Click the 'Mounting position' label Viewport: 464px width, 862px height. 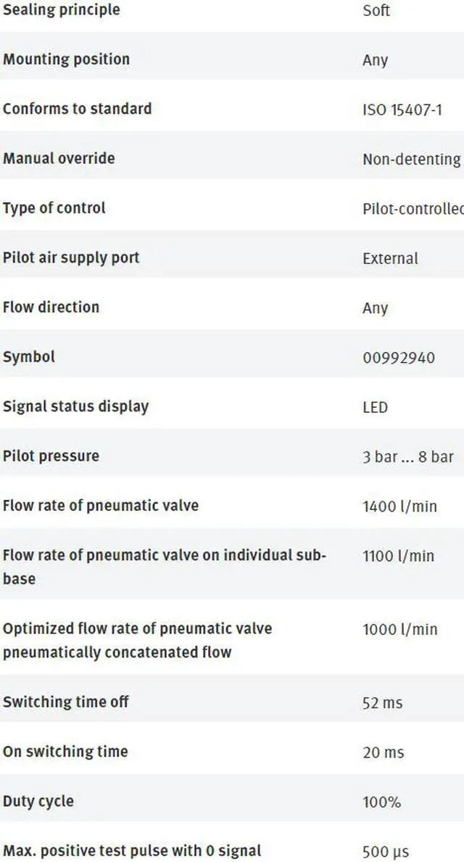pyautogui.click(x=66, y=59)
